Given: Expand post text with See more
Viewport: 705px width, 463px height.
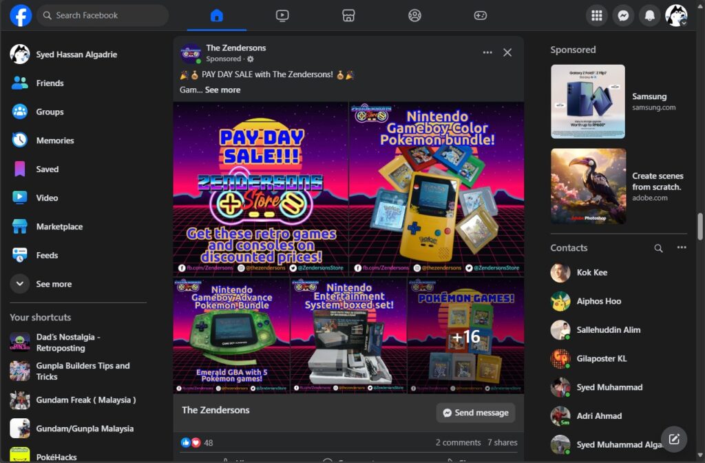Looking at the screenshot, I should (x=222, y=90).
